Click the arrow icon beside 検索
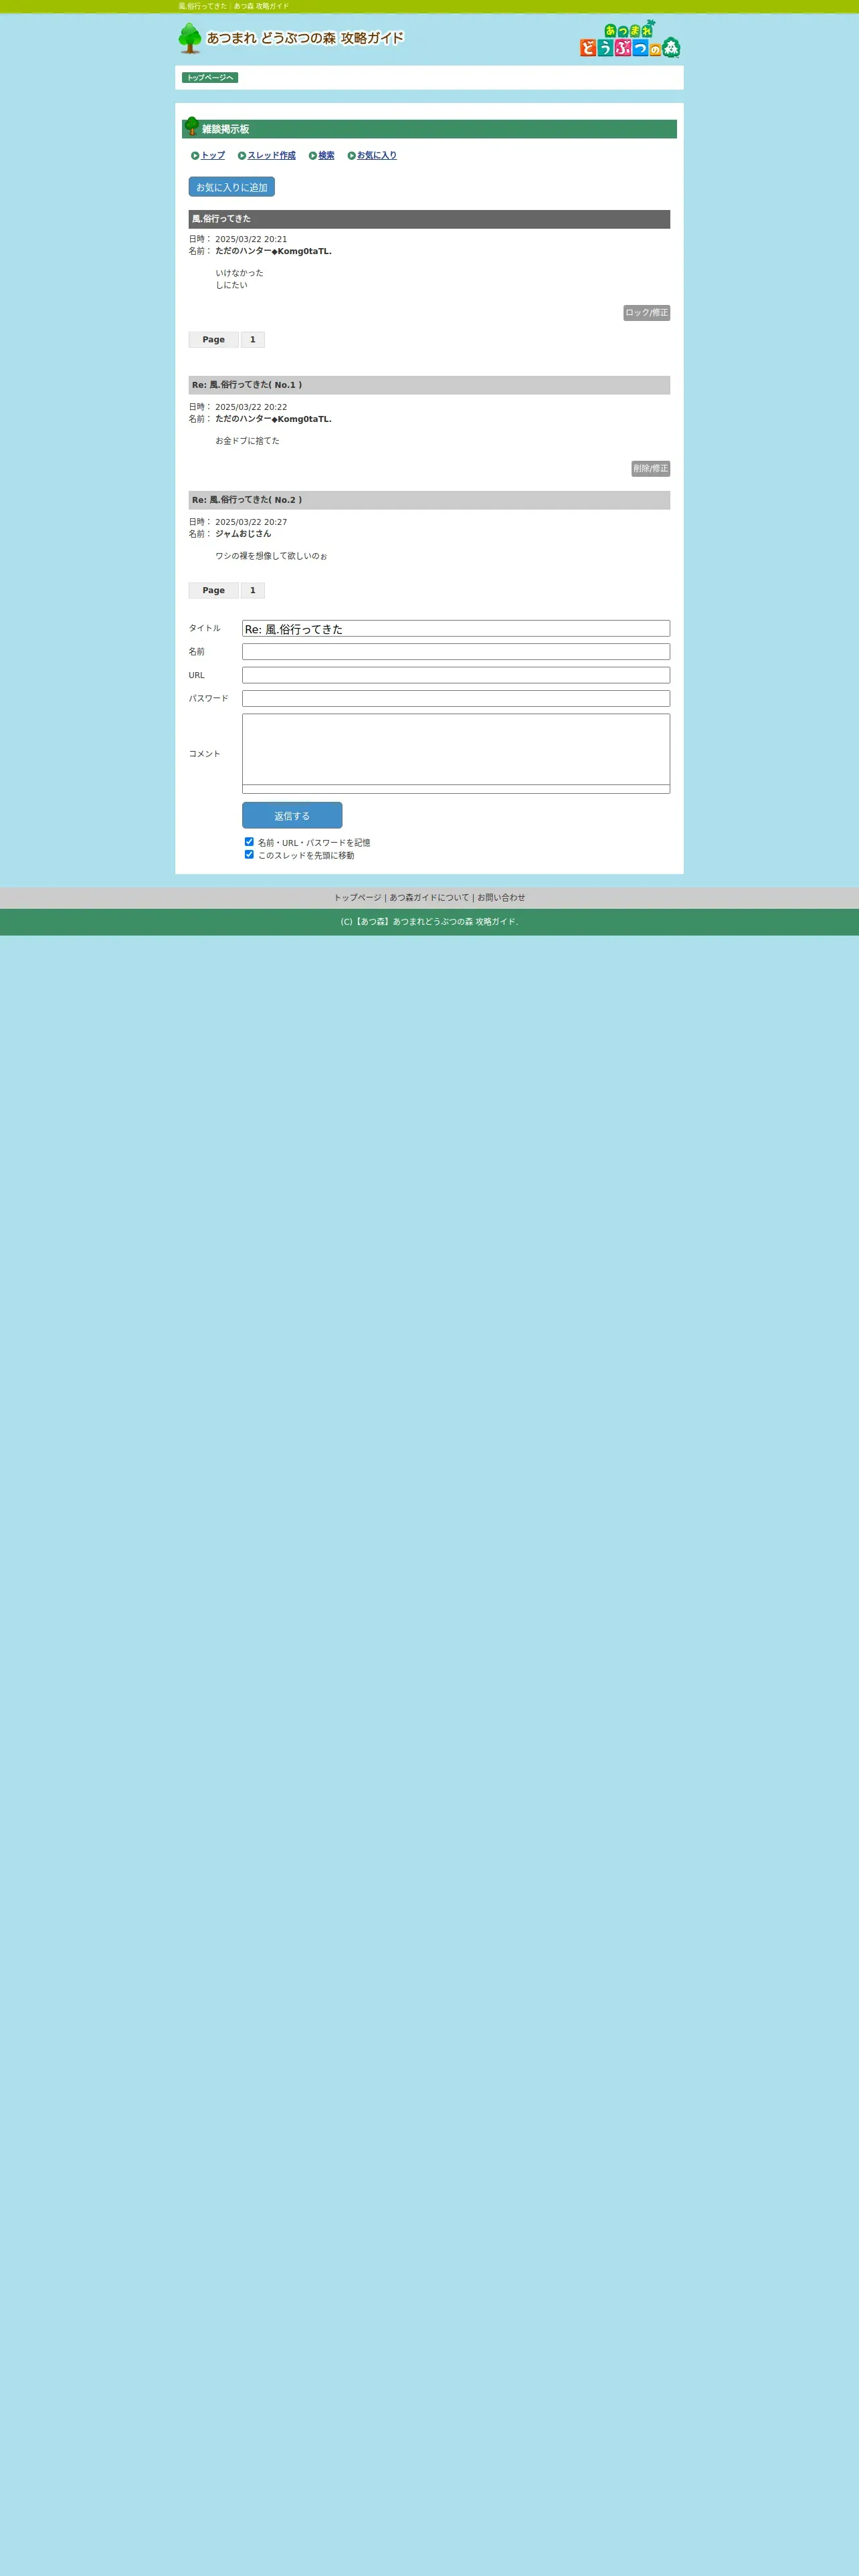Image resolution: width=859 pixels, height=2576 pixels. (313, 156)
